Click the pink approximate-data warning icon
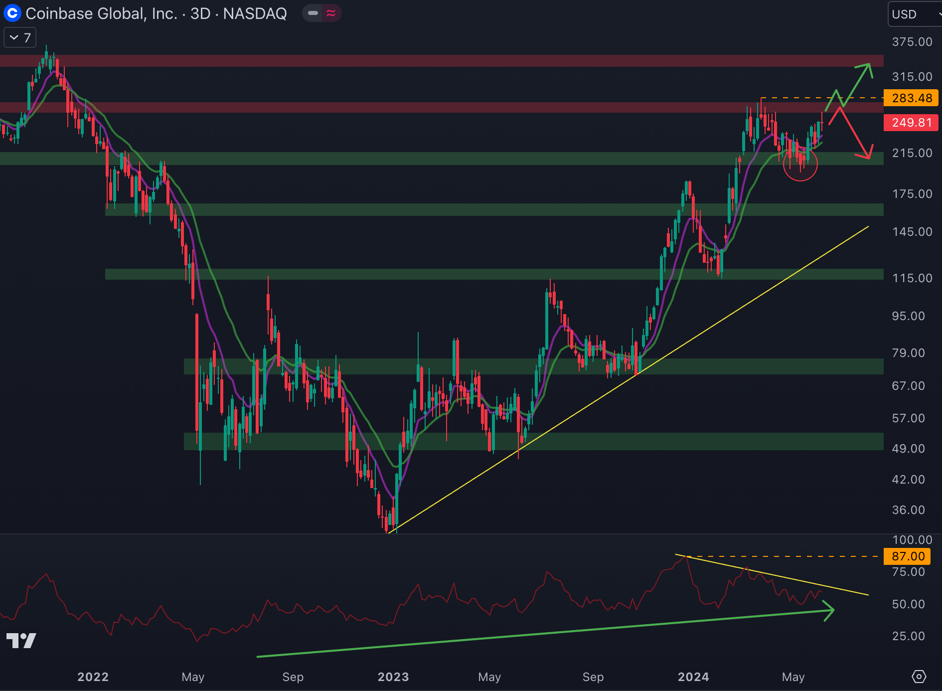Image resolution: width=942 pixels, height=691 pixels. pos(331,13)
